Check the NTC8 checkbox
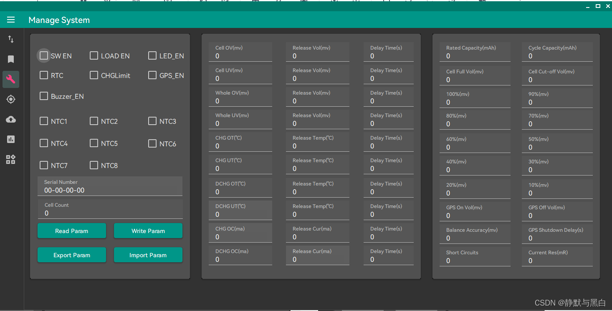 coord(94,165)
